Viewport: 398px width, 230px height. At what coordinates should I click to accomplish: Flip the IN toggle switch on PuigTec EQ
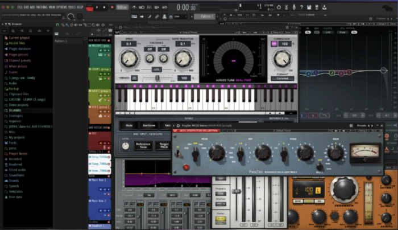pyautogui.click(x=178, y=153)
